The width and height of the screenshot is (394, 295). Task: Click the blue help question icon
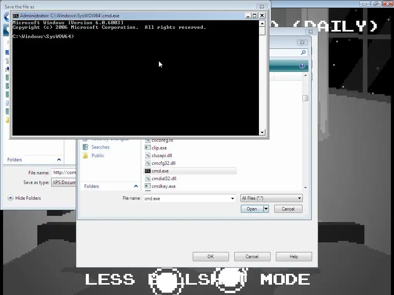[302, 66]
